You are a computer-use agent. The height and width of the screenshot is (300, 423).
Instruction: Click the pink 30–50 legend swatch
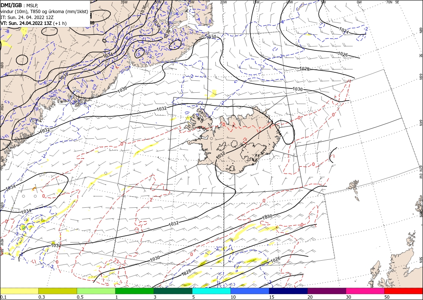click(365, 291)
